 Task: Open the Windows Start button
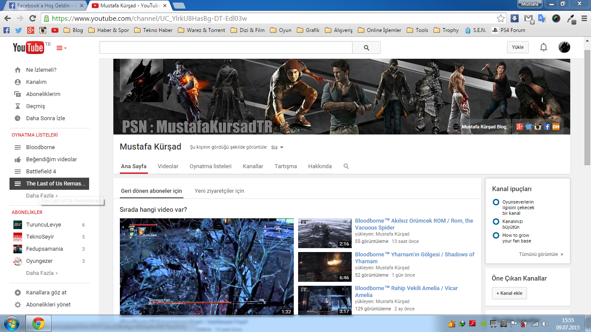pos(12,323)
